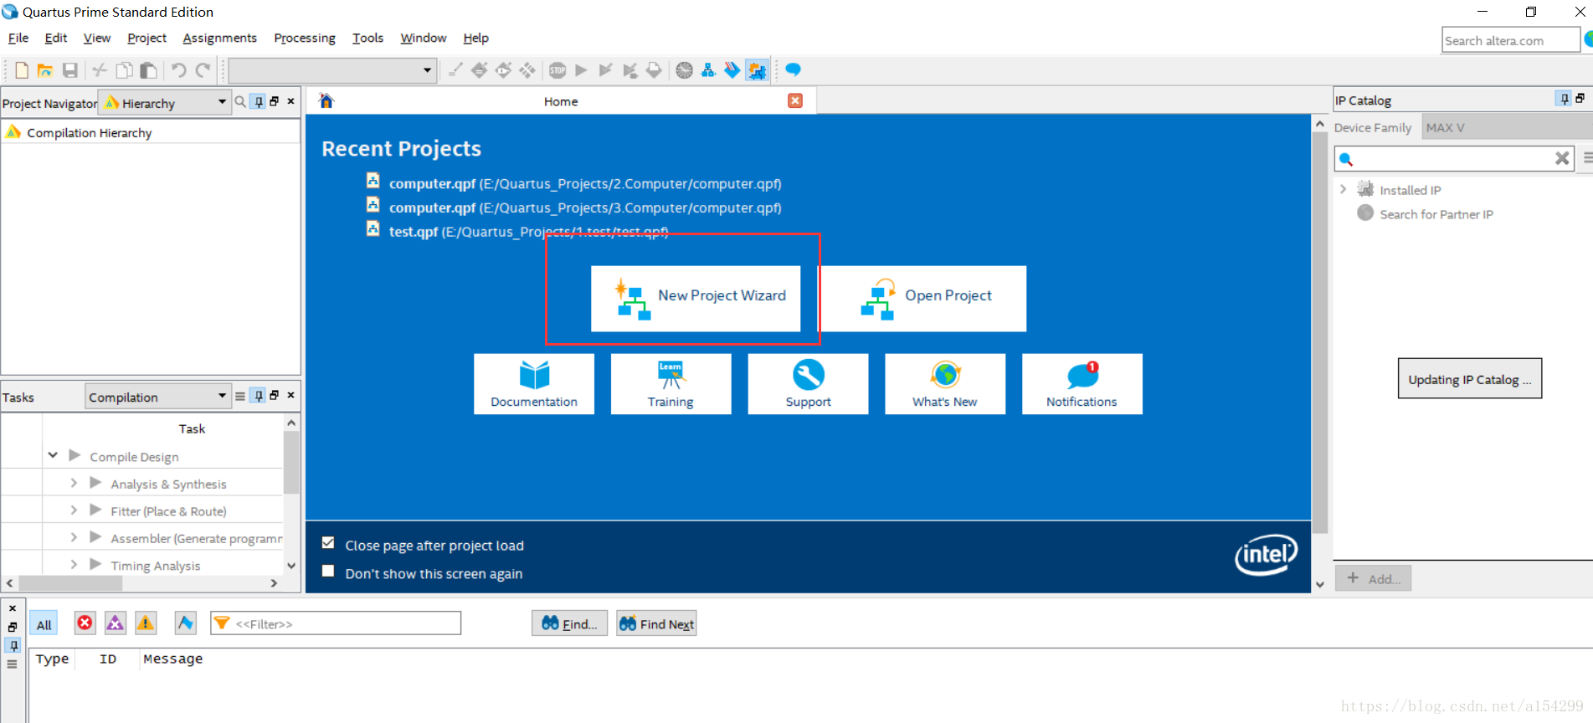Viewport: 1593px width, 723px height.
Task: Open the Timing Analyzer clock icon
Action: point(685,70)
